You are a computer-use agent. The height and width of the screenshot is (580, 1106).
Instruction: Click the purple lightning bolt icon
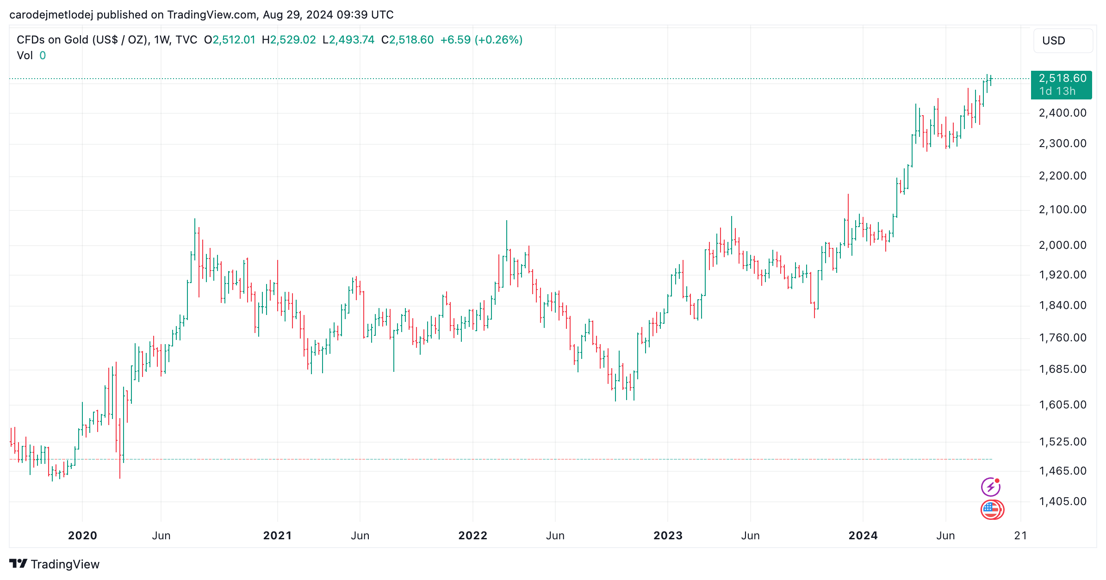(x=990, y=487)
